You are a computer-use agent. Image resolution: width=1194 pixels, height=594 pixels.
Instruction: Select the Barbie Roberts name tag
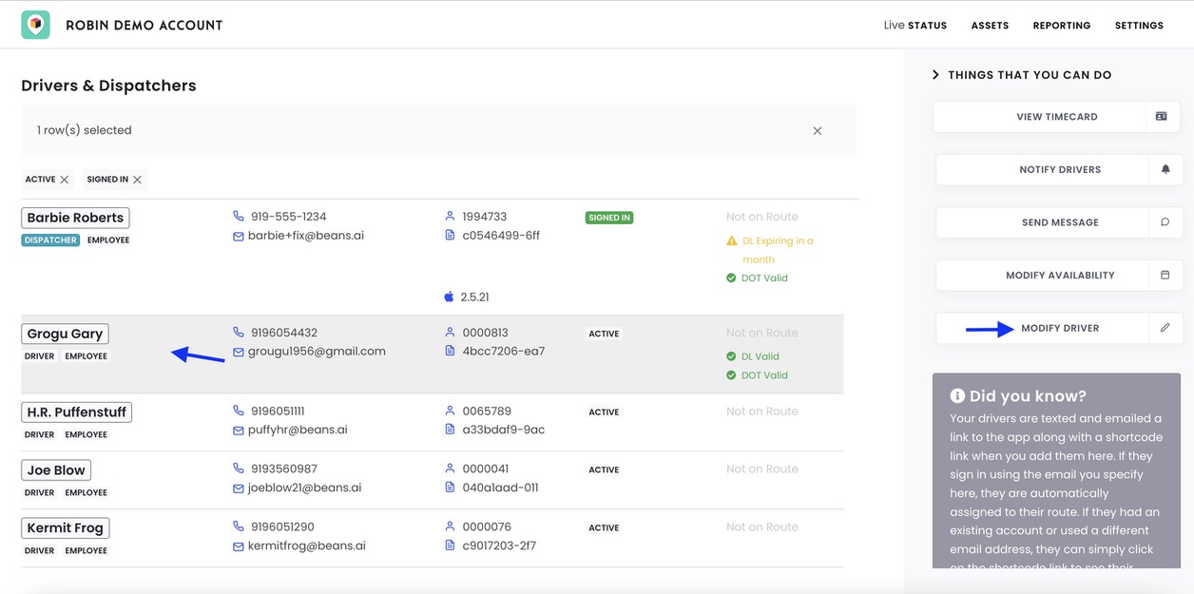[75, 218]
